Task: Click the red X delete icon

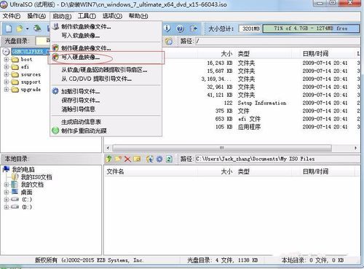Action: pyautogui.click(x=127, y=159)
